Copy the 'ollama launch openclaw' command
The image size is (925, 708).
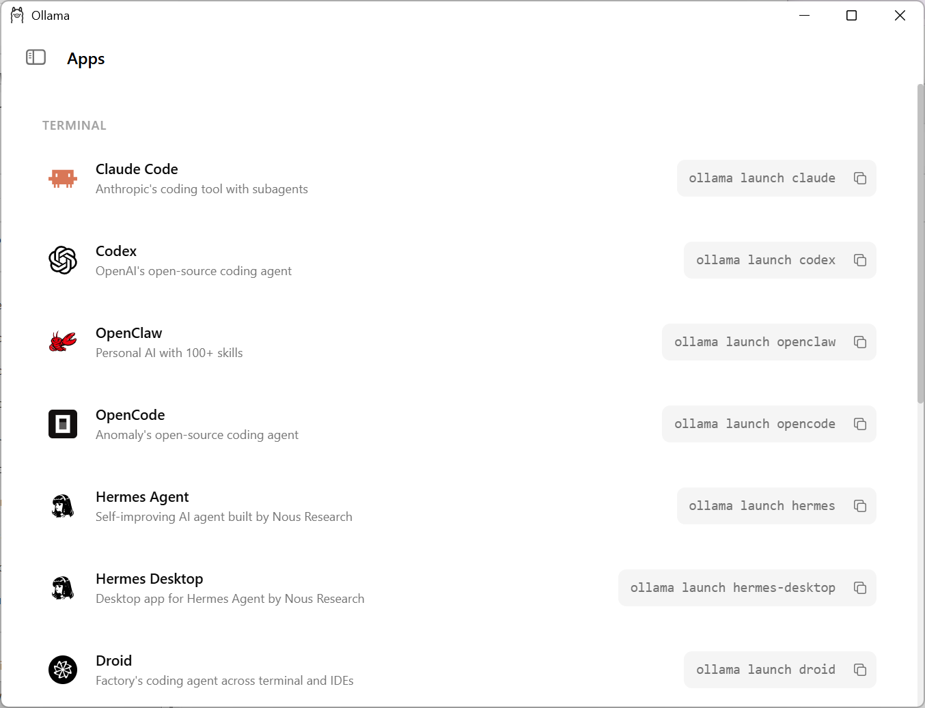[x=860, y=342]
